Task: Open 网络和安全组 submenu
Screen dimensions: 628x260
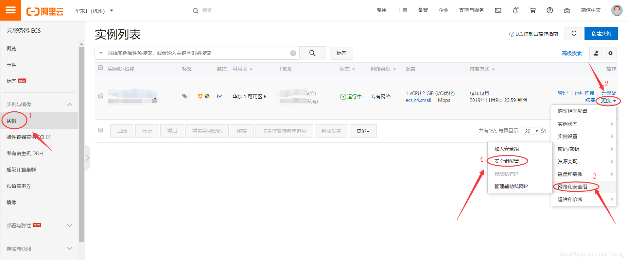Action: [x=584, y=187]
